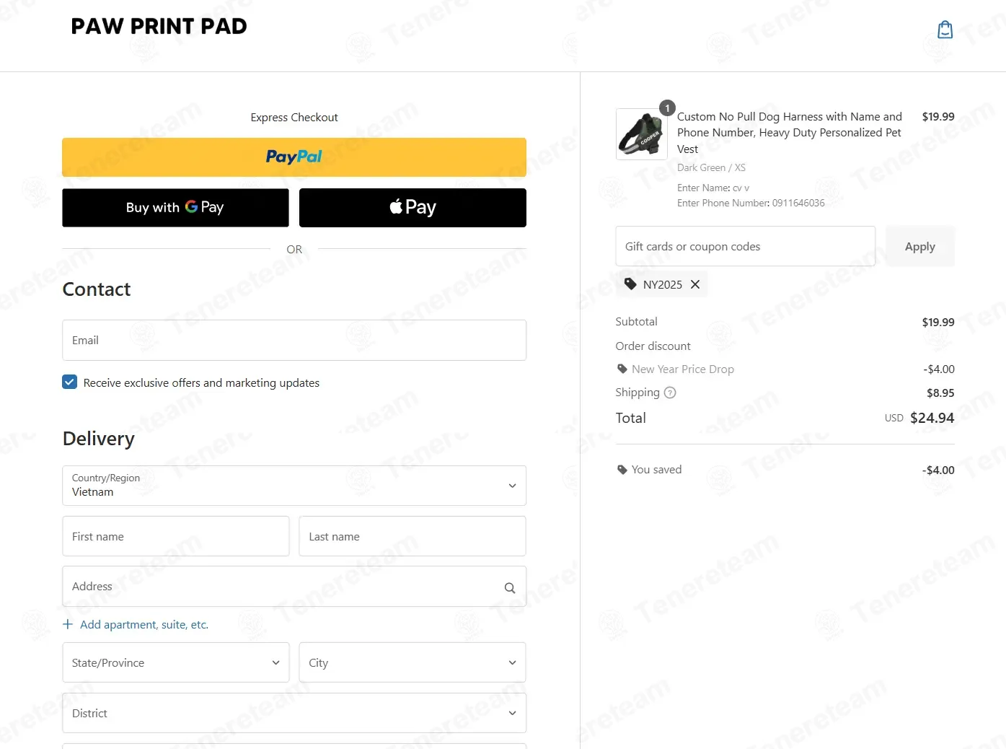Focus the First name field
This screenshot has width=1006, height=749.
(176, 536)
